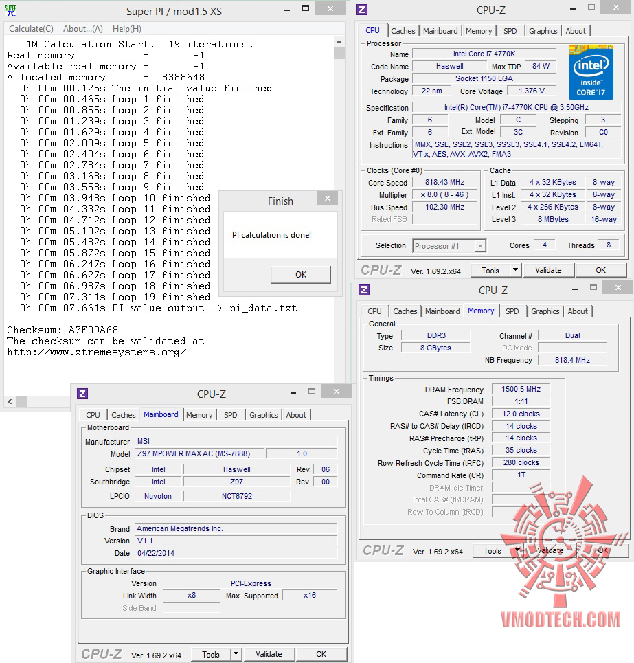Minimize the CPU-Z Mainboard window
The width and height of the screenshot is (634, 663).
coord(293,393)
